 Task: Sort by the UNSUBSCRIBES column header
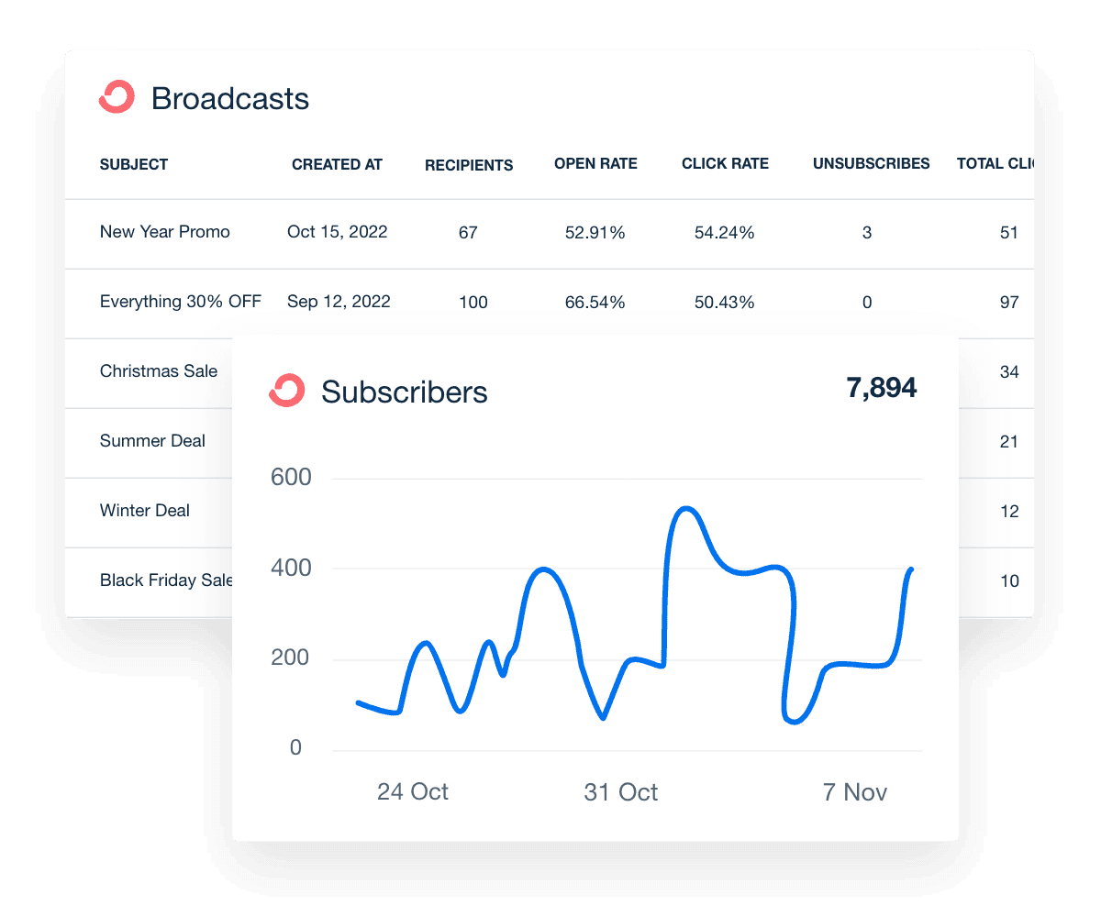click(871, 164)
